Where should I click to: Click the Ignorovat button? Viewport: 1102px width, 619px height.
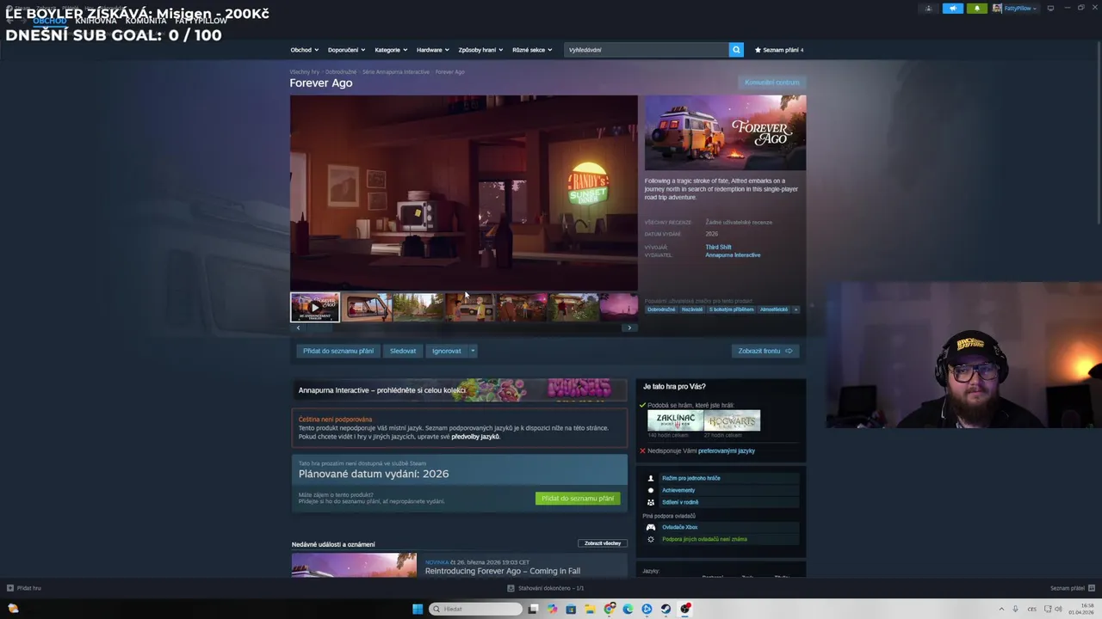tap(446, 351)
